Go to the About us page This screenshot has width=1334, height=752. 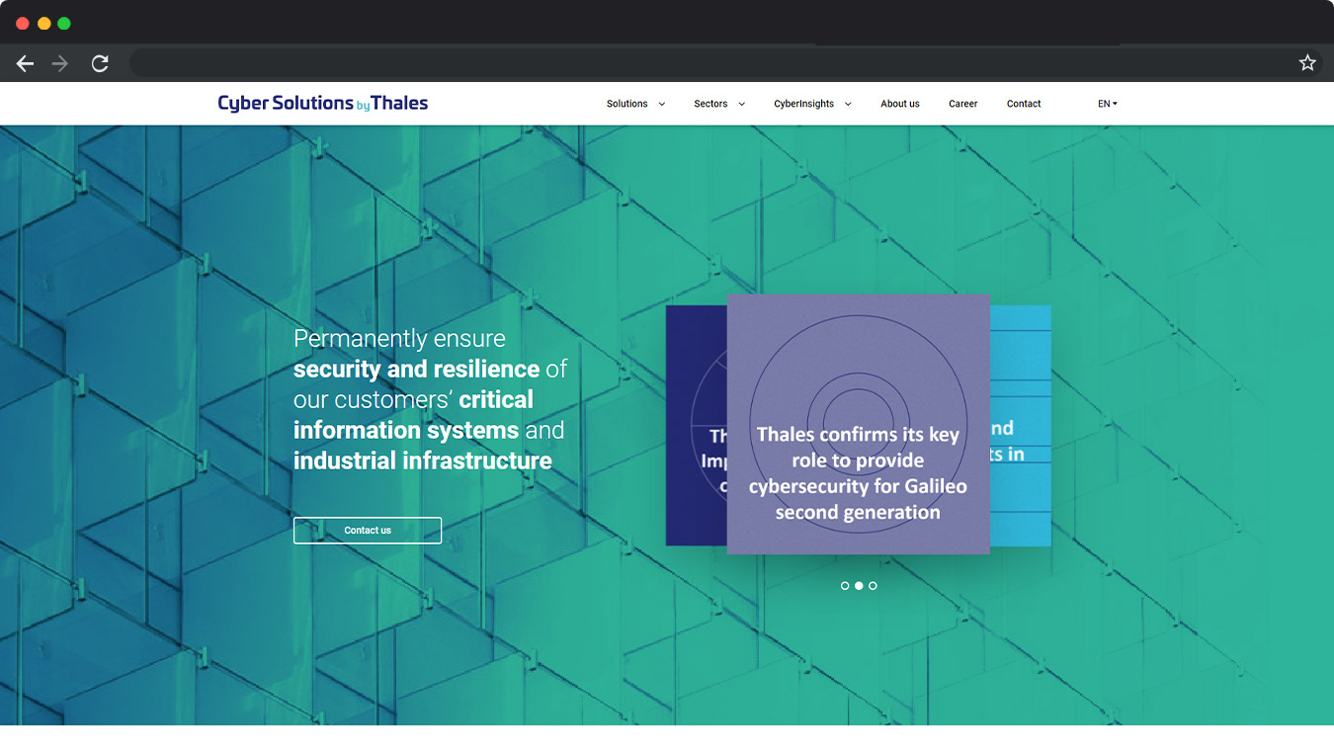coord(900,104)
